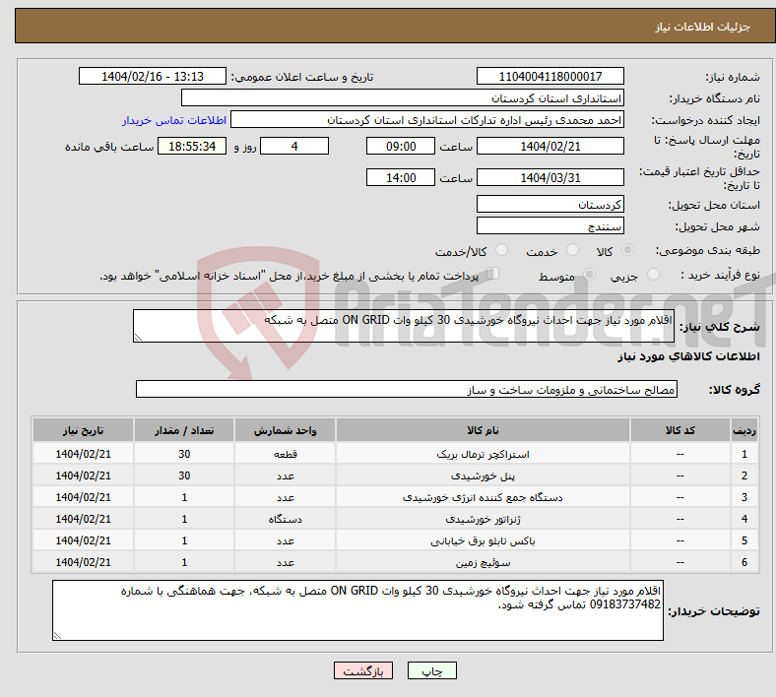Select the row سوئیچ زمین
The image size is (776, 697).
(395, 562)
